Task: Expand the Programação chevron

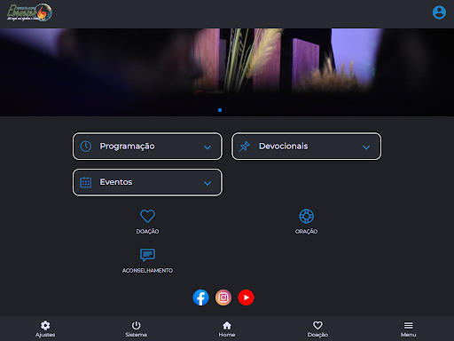Action: pyautogui.click(x=207, y=147)
